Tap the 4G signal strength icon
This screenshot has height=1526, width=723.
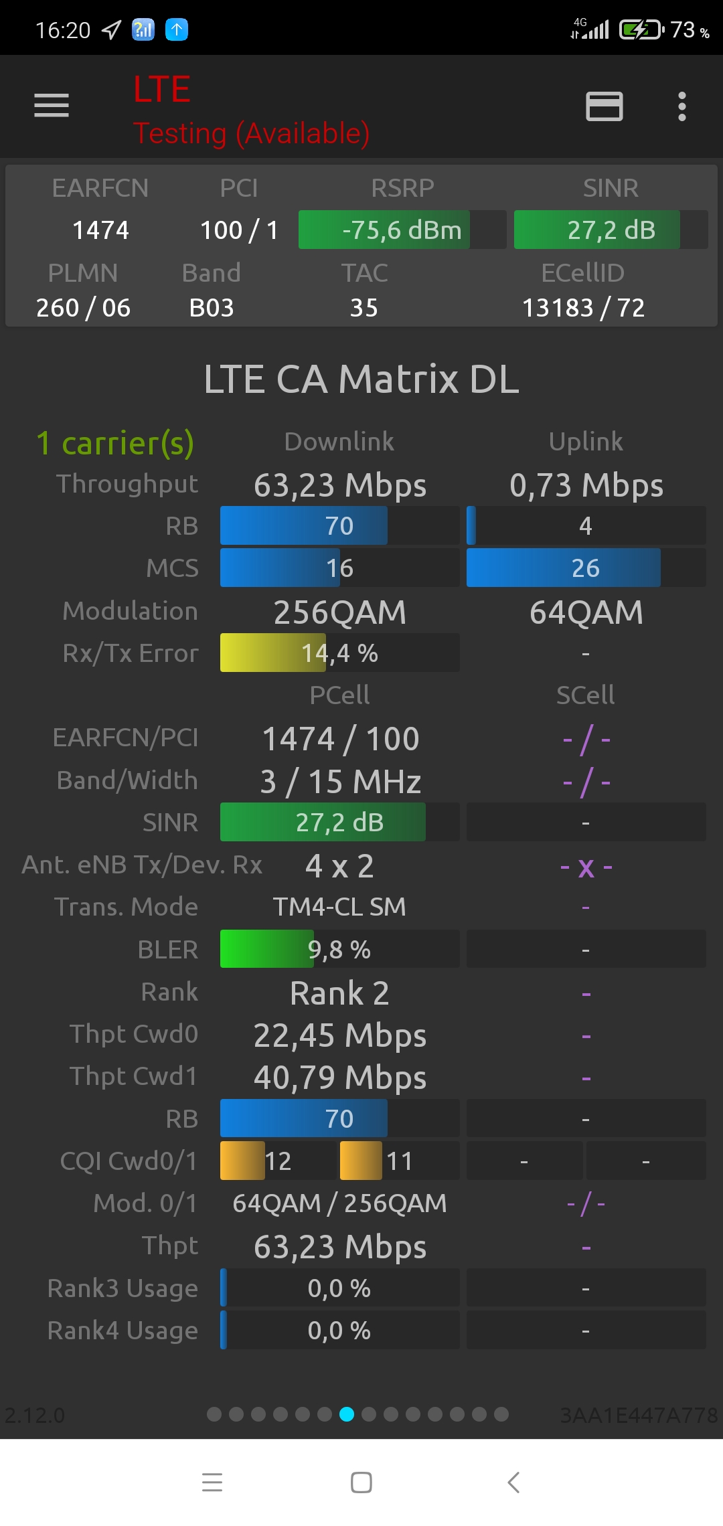pos(590,29)
